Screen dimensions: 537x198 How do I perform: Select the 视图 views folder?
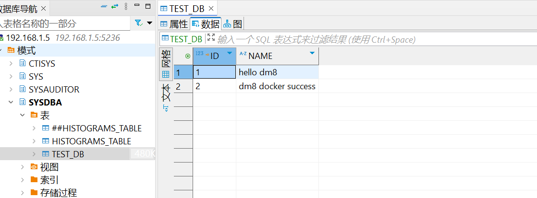click(x=49, y=167)
